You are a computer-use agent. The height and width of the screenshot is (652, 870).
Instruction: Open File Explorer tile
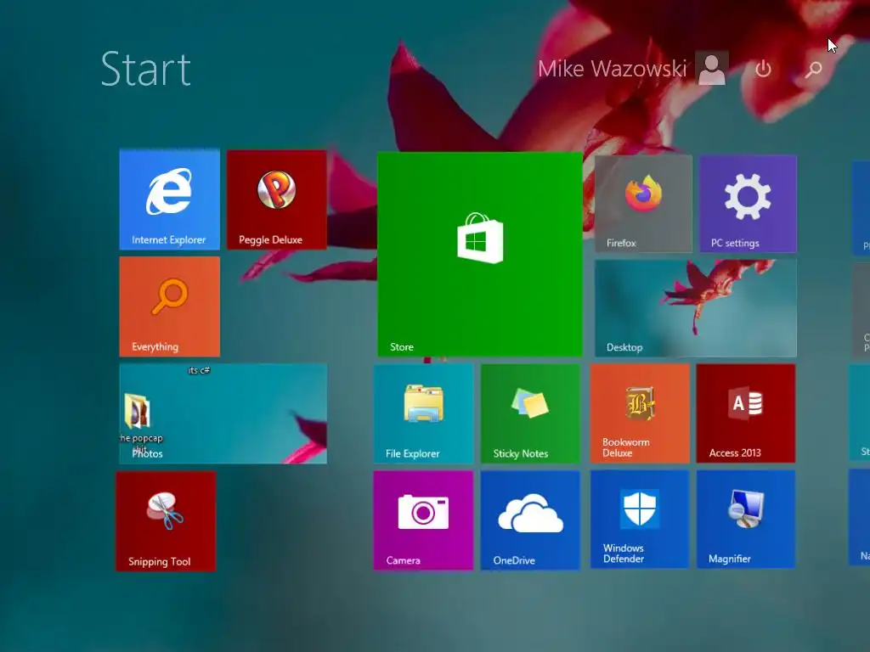tap(423, 413)
